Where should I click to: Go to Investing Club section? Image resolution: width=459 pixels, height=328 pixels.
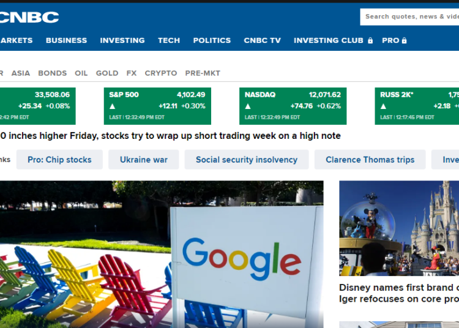tap(329, 40)
